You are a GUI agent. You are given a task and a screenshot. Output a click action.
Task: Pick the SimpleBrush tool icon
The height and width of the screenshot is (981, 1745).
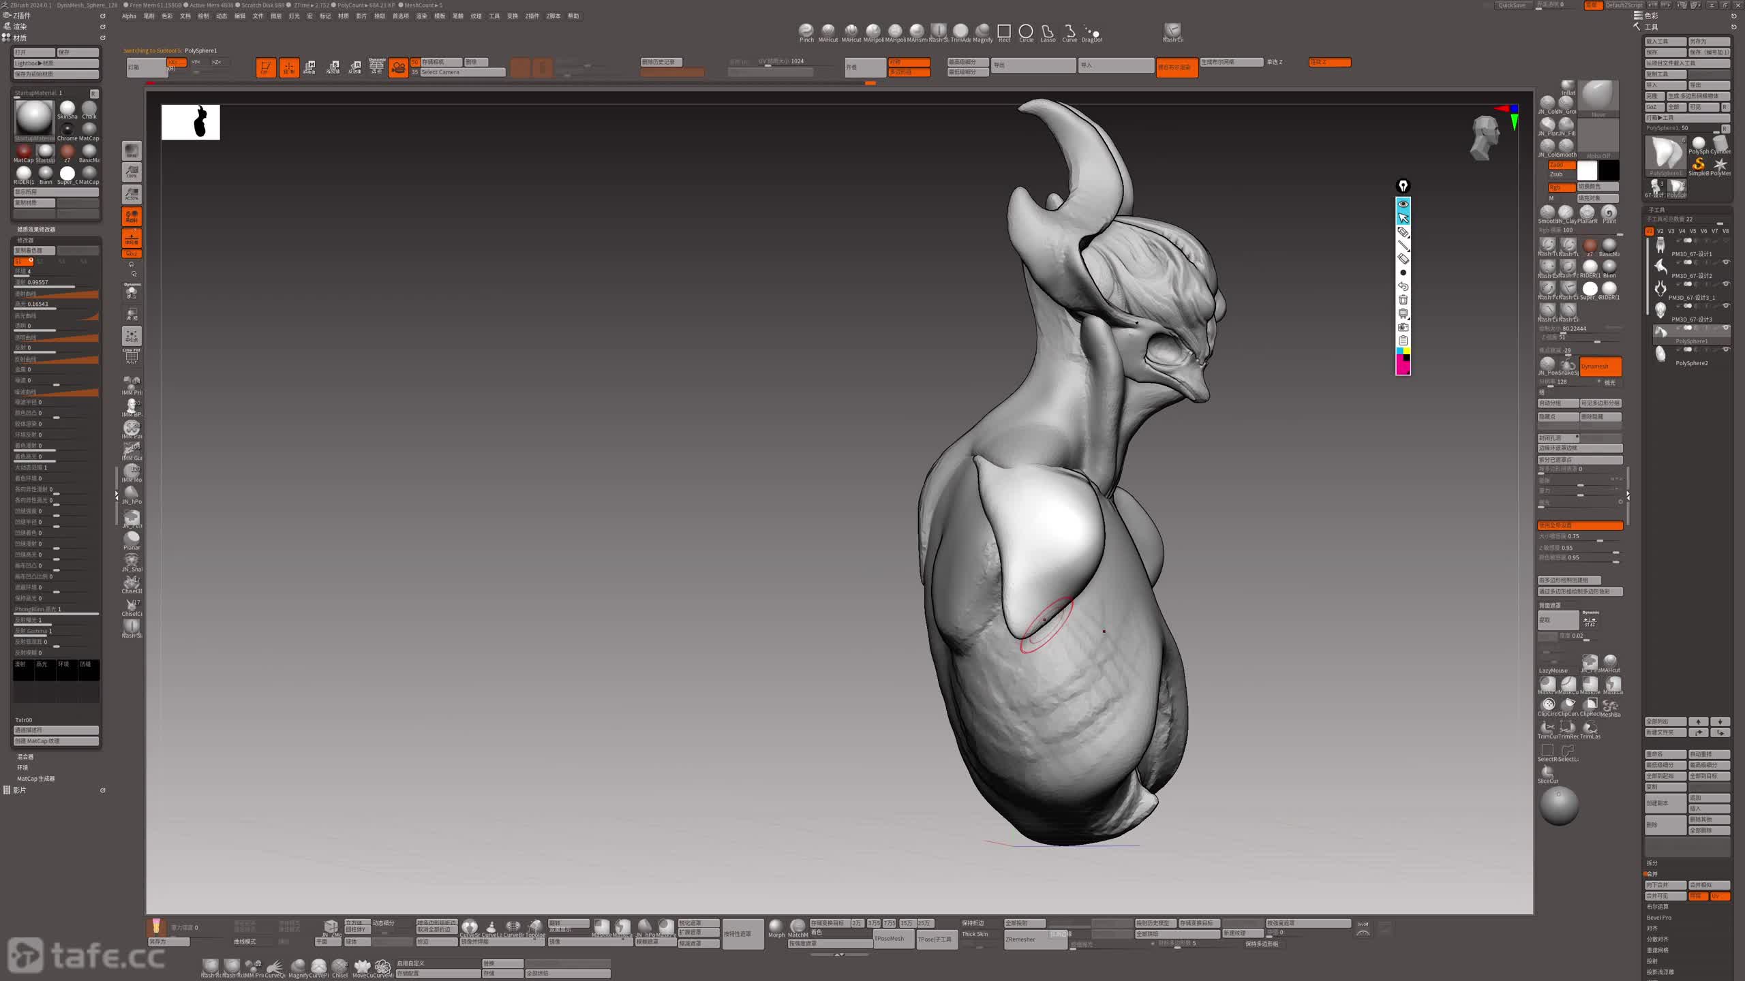[x=1698, y=165]
